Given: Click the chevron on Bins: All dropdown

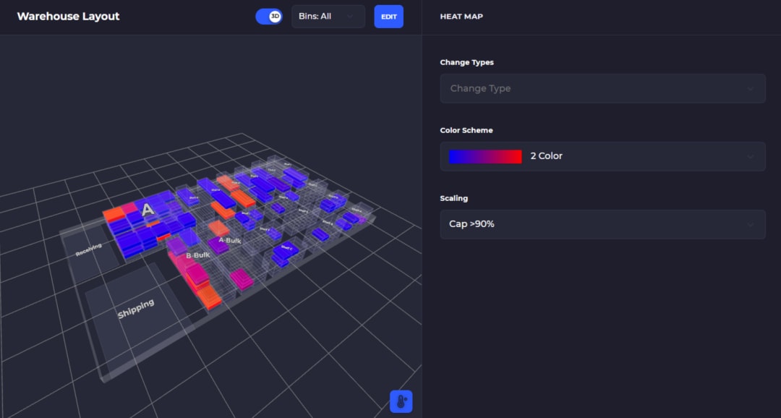Looking at the screenshot, I should click(350, 17).
